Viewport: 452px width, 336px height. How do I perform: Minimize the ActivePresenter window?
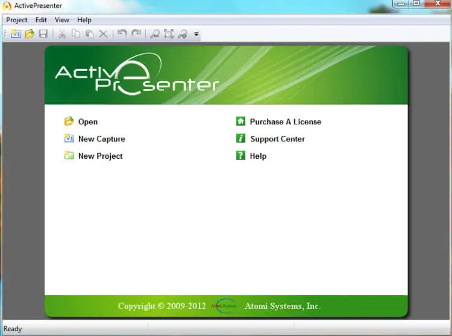[401, 4]
